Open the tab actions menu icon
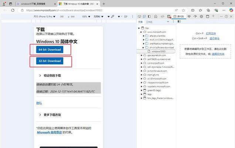Viewport: 235px width, 148px height. click(x=10, y=4)
